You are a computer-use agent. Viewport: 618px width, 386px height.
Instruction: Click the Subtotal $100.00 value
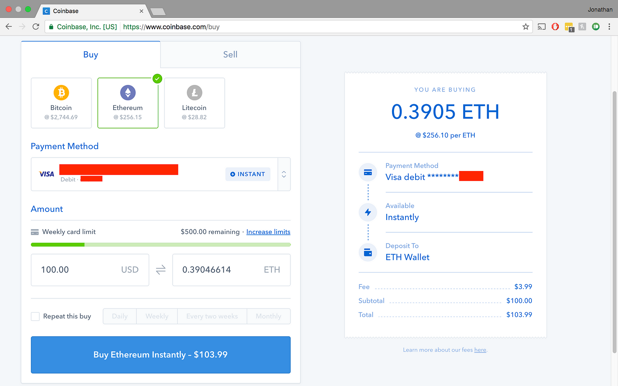(x=519, y=301)
